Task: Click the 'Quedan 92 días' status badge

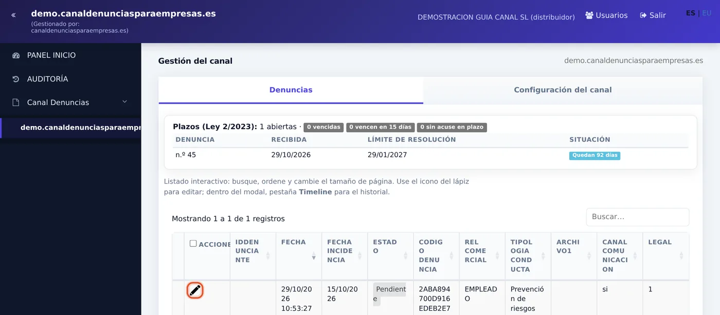Action: click(x=595, y=155)
